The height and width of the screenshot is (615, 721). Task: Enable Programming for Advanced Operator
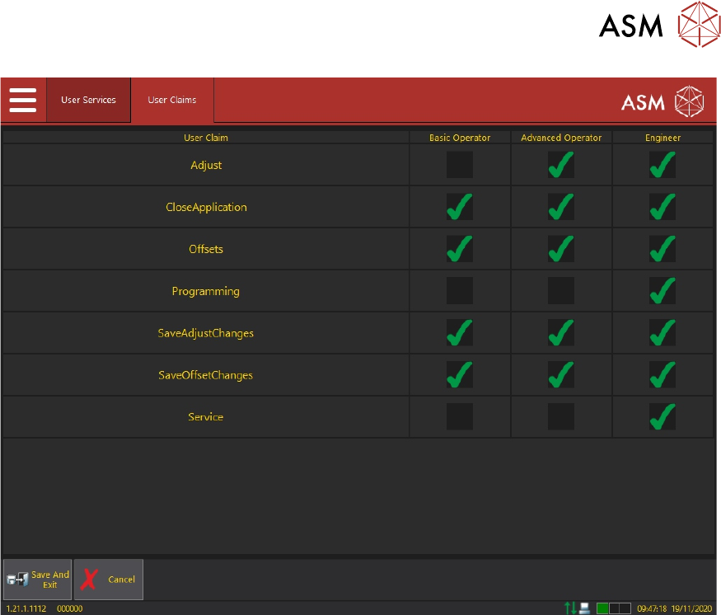[x=561, y=291]
